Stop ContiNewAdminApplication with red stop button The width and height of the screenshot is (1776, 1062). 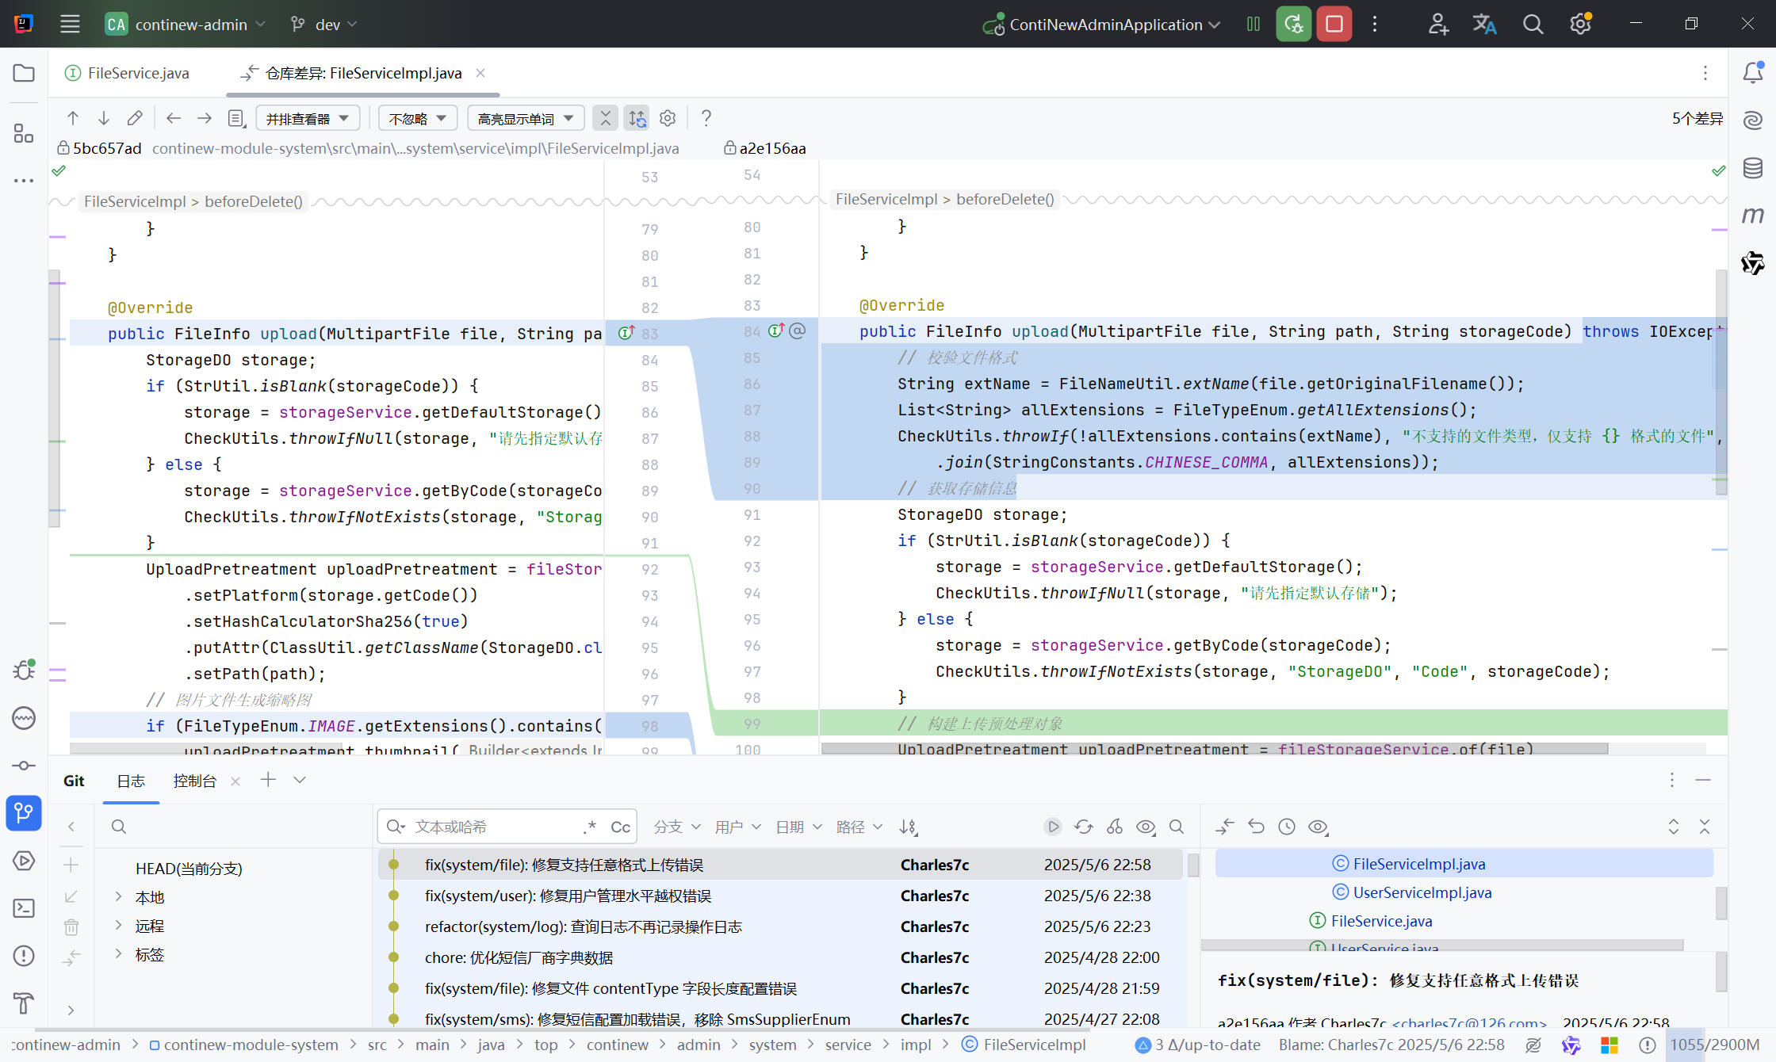tap(1334, 25)
